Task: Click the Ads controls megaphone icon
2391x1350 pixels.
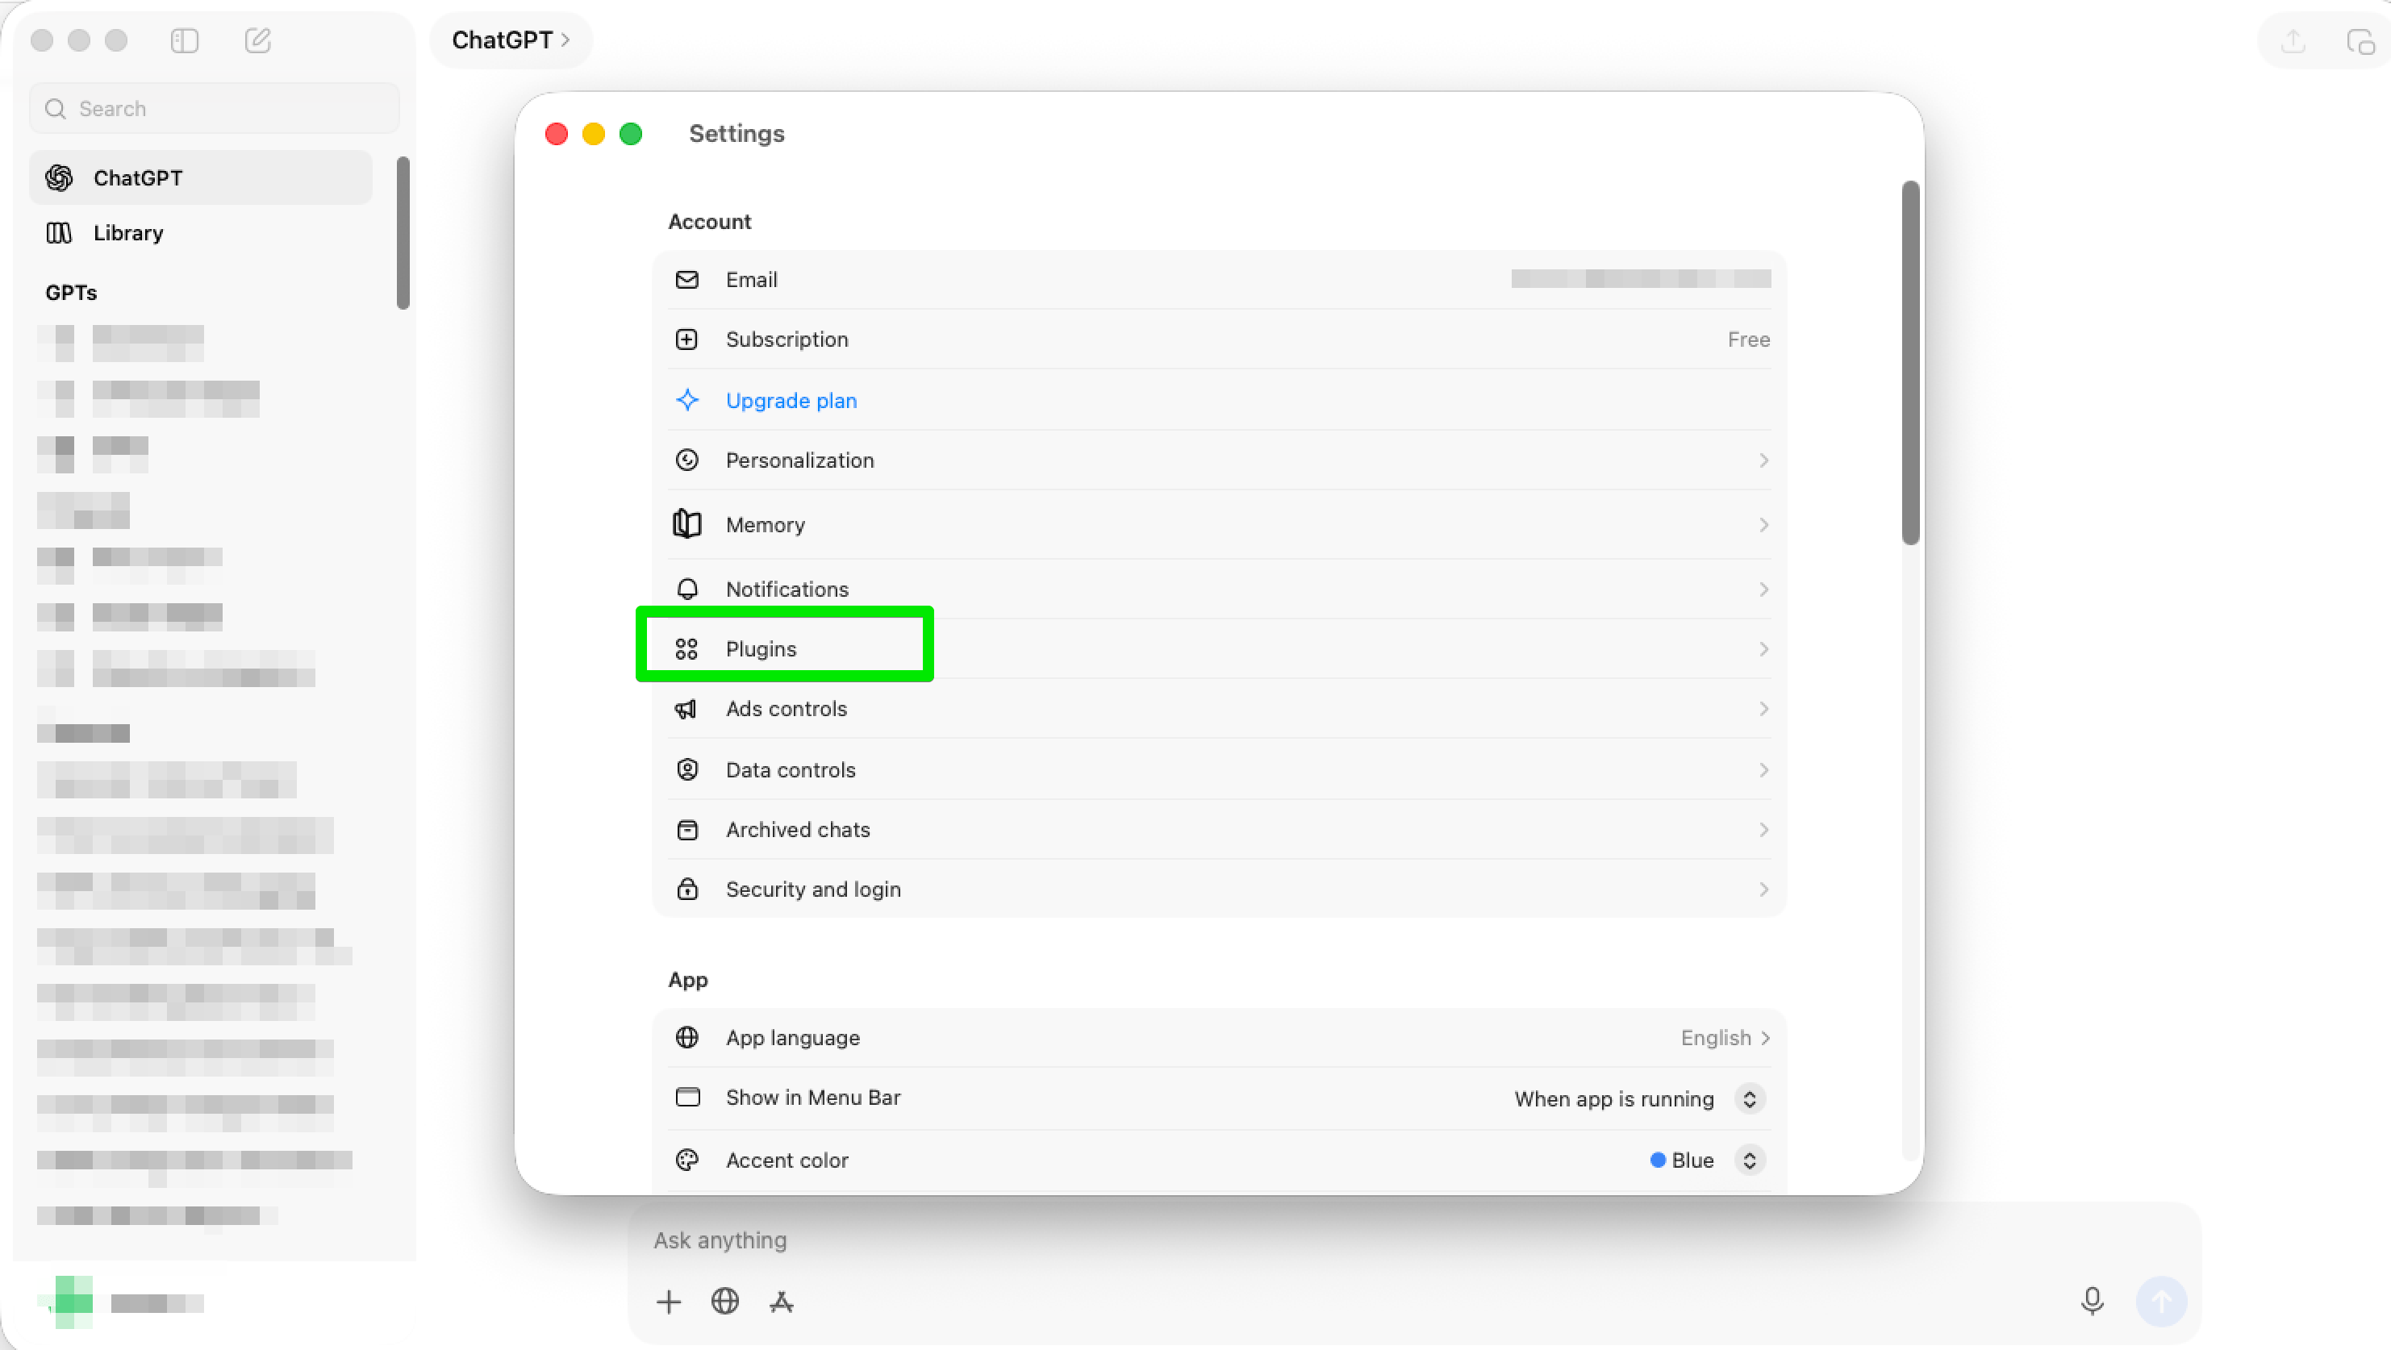Action: [686, 709]
